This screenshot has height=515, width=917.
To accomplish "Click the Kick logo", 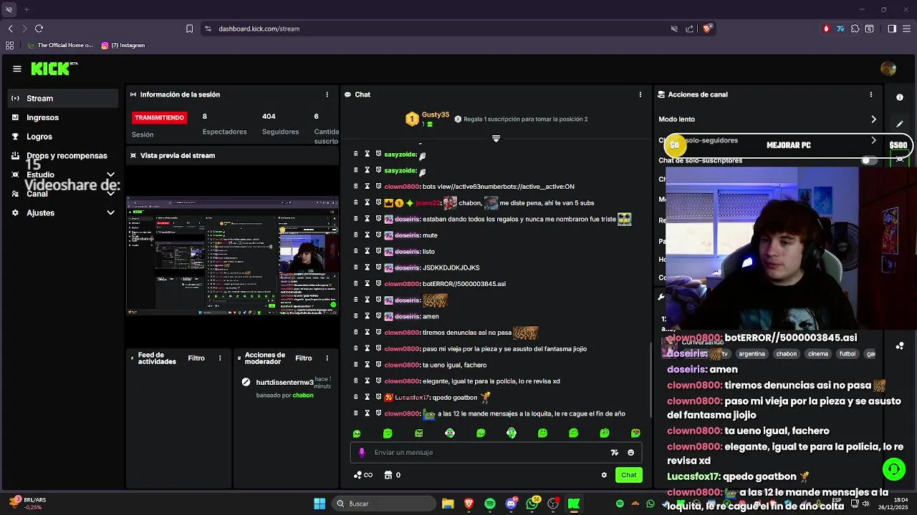I will [x=54, y=69].
